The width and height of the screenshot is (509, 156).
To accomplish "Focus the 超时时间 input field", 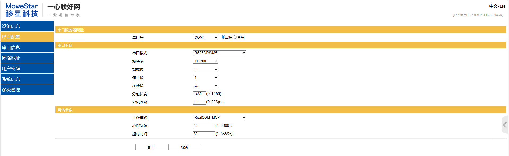I will tap(204, 134).
